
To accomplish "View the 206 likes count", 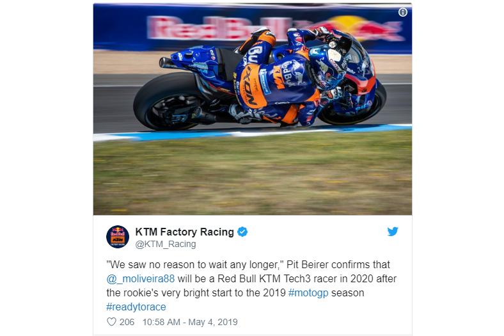I will click(x=127, y=322).
